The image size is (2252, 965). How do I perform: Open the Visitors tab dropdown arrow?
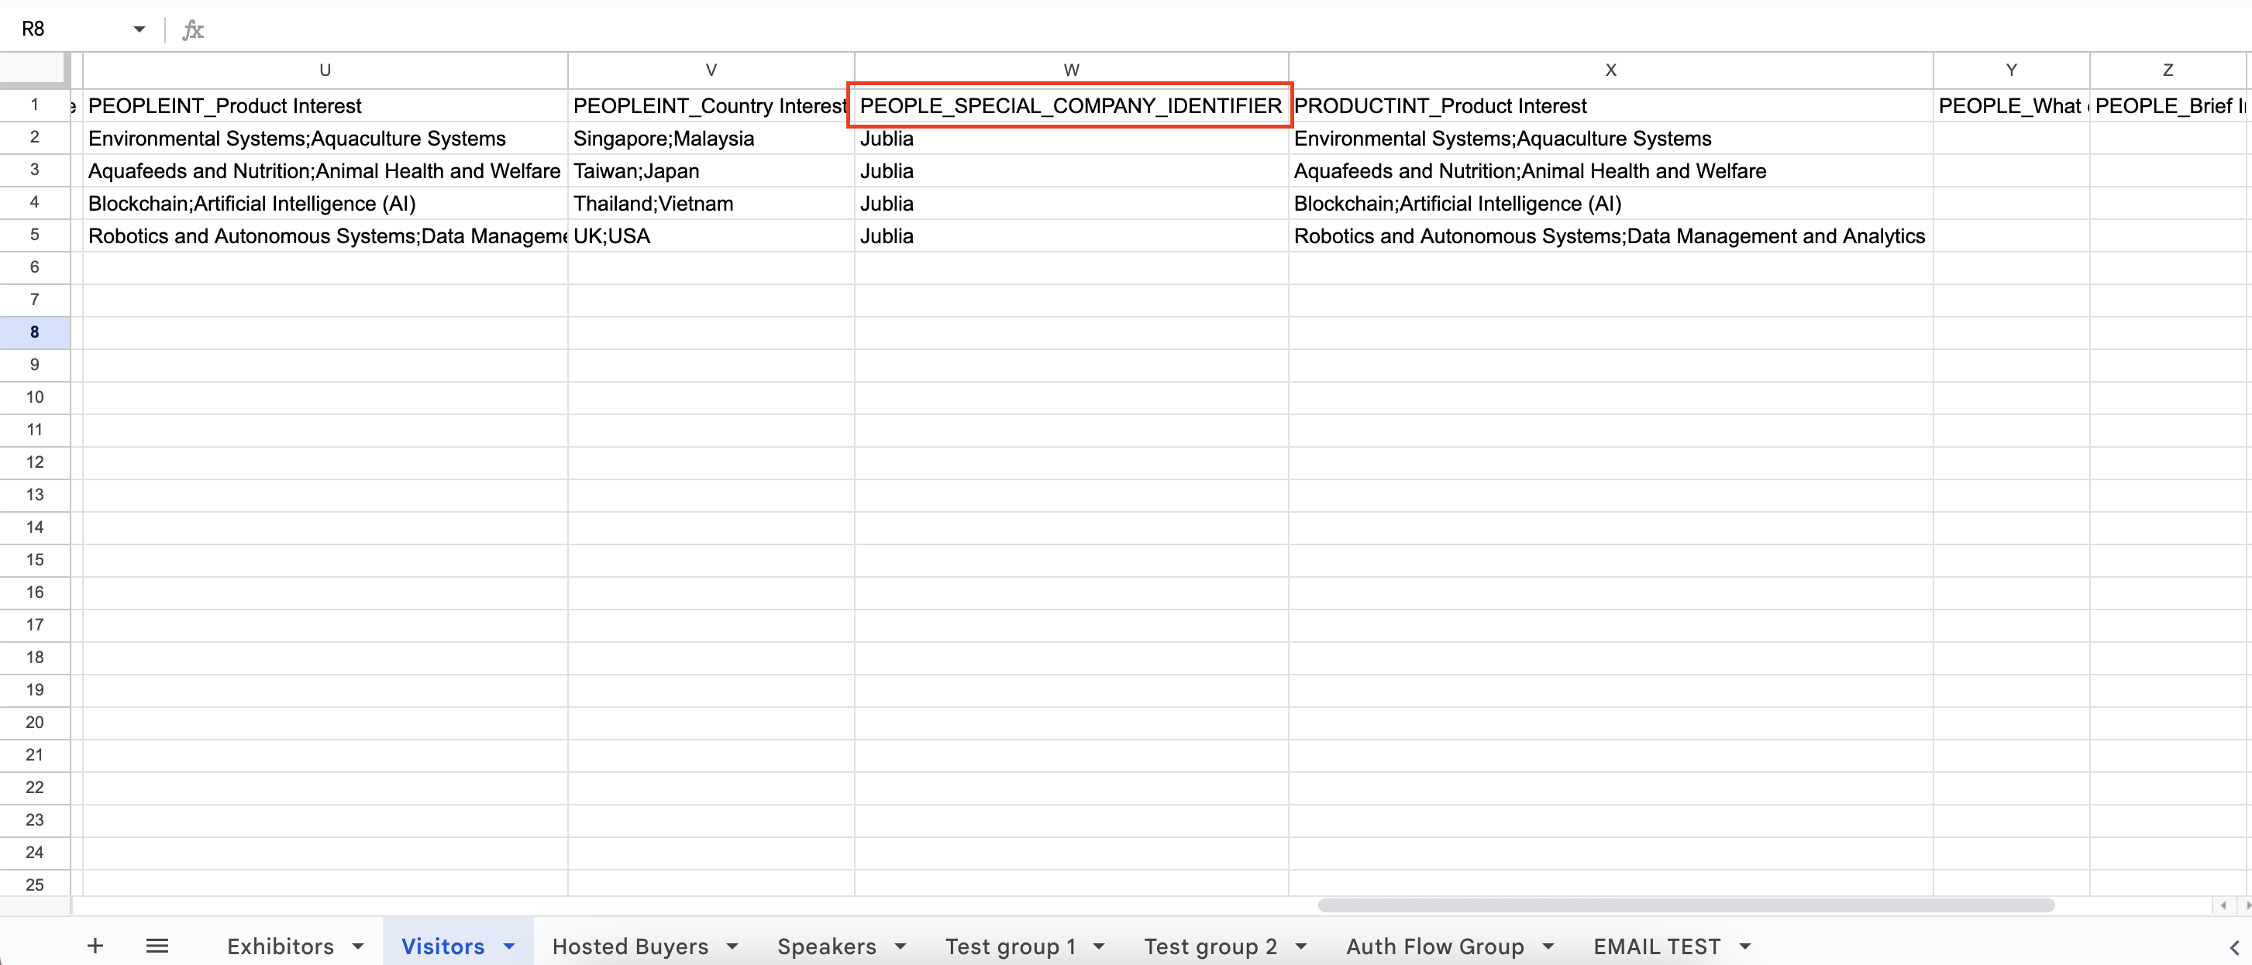tap(510, 946)
